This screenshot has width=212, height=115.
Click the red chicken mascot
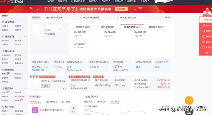point(207,12)
